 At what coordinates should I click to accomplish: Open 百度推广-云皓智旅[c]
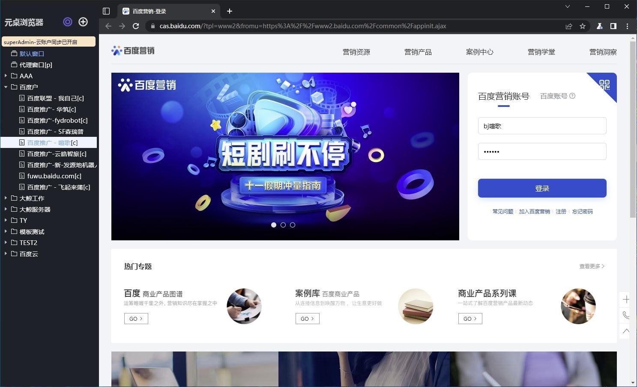pos(57,154)
